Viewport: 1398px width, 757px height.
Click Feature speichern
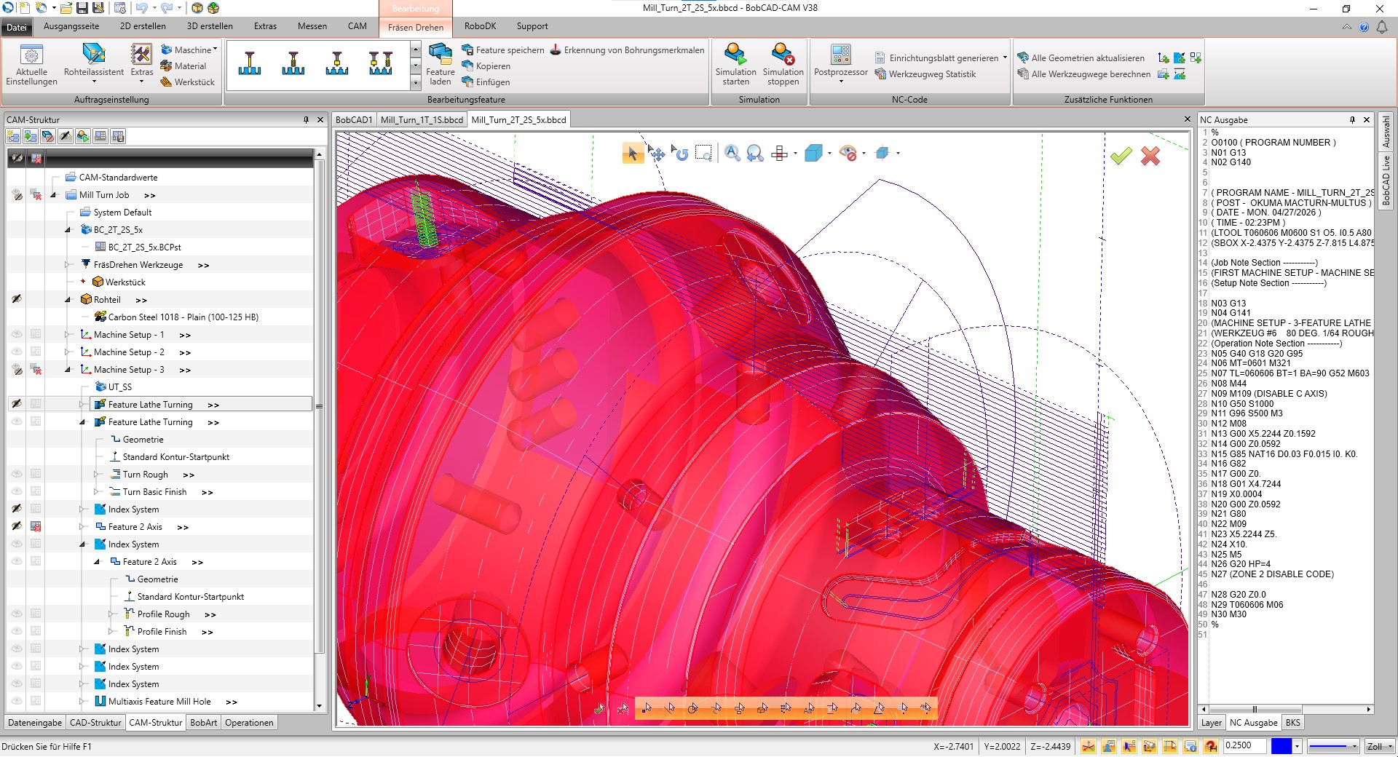point(503,50)
